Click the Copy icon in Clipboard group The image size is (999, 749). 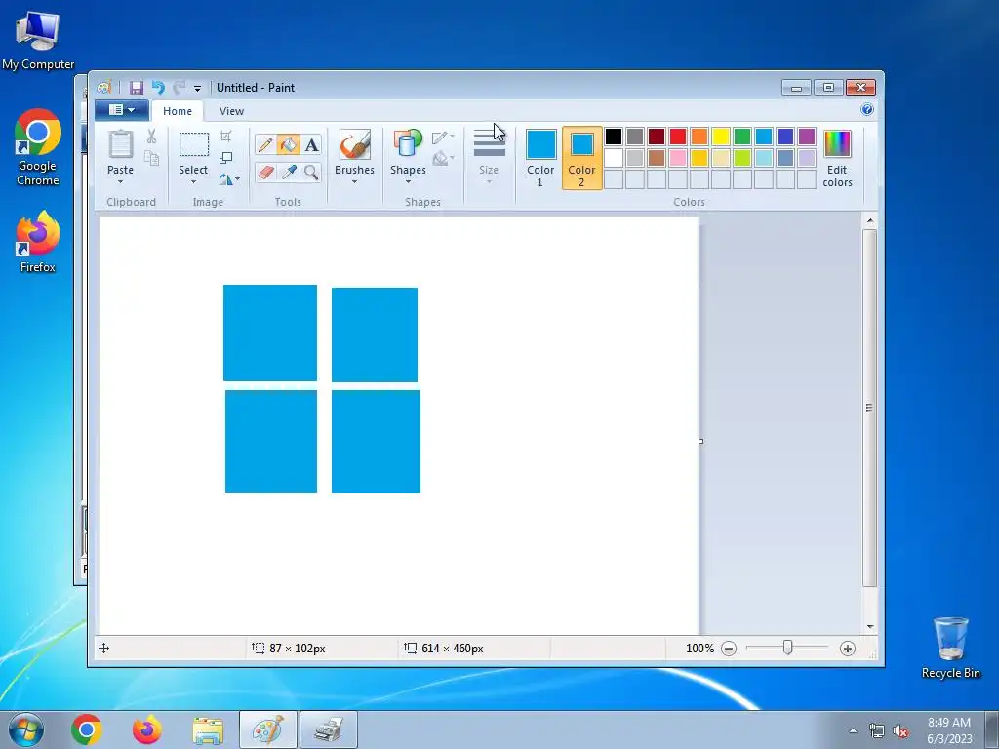(151, 158)
